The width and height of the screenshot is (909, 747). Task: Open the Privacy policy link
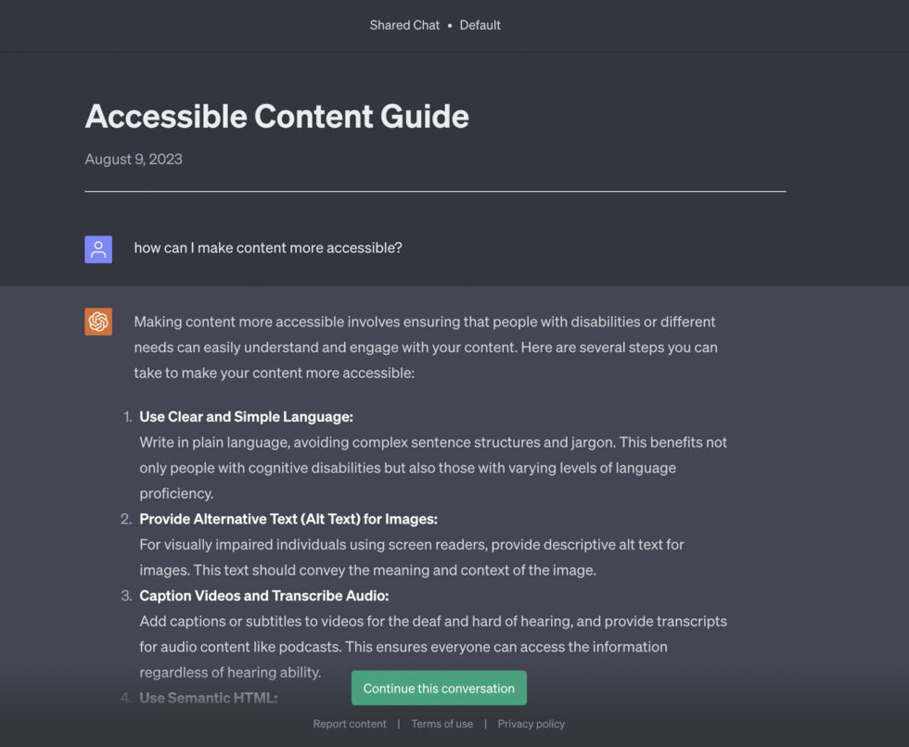click(531, 724)
